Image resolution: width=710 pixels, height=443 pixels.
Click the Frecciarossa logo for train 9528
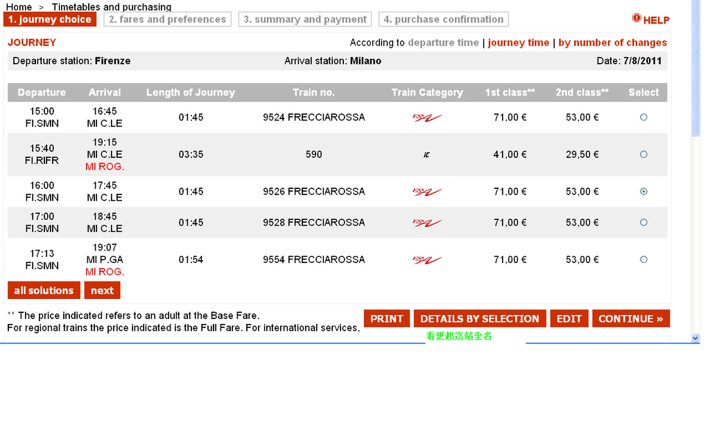tap(426, 223)
